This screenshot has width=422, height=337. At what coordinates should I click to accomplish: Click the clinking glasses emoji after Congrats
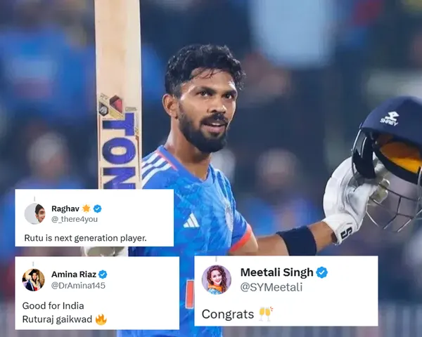click(x=266, y=314)
